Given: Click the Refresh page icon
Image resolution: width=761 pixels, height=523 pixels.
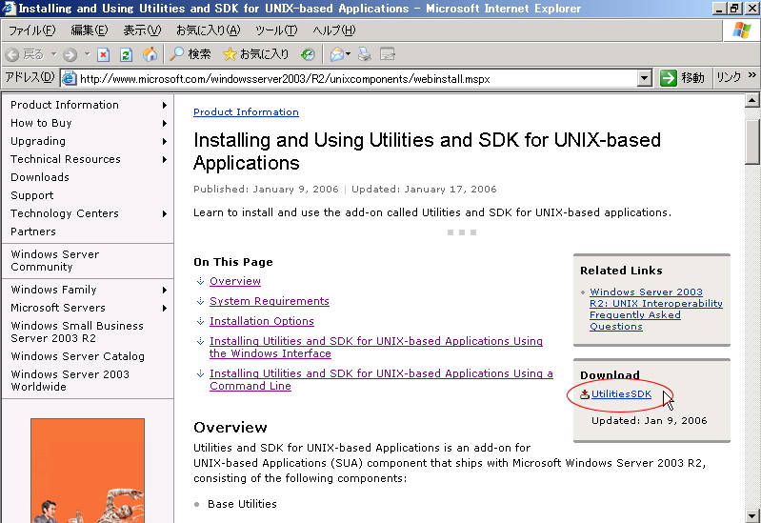Looking at the screenshot, I should click(126, 54).
